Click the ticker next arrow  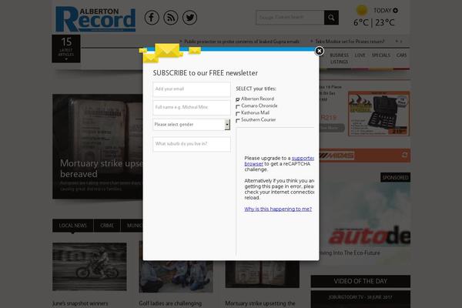[x=401, y=42]
